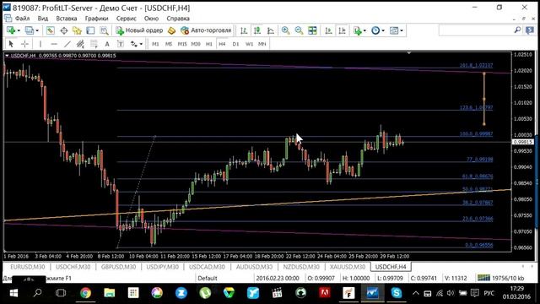Viewport: 540px width, 304px height.
Task: Toggle chart auto scroll
Action: [x=328, y=30]
